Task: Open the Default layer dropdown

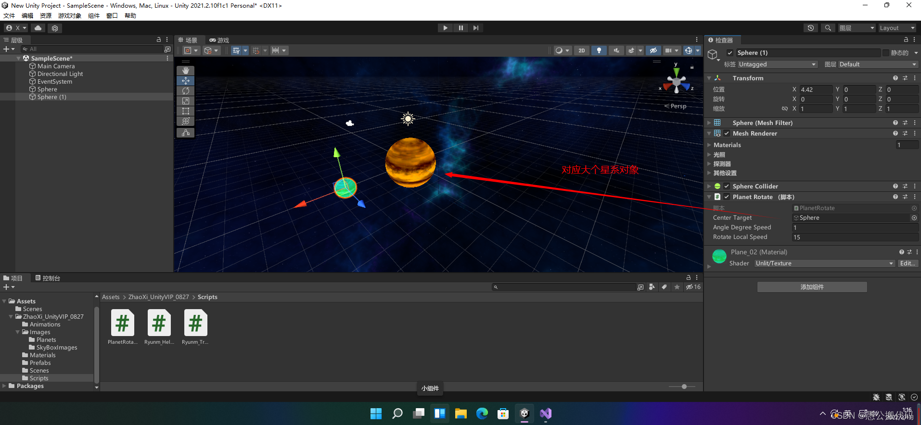Action: [878, 64]
